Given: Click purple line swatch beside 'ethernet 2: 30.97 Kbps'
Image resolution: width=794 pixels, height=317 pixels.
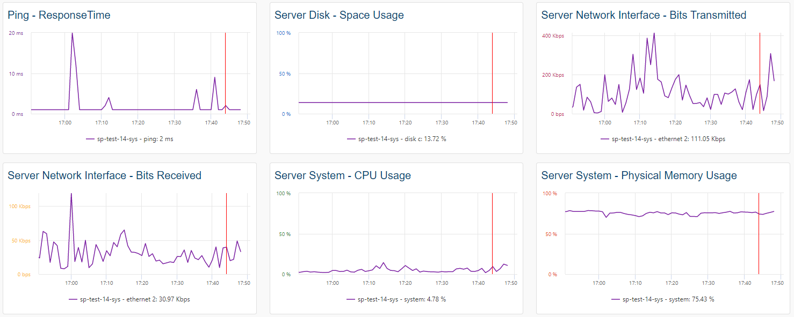Looking at the screenshot, I should (73, 299).
